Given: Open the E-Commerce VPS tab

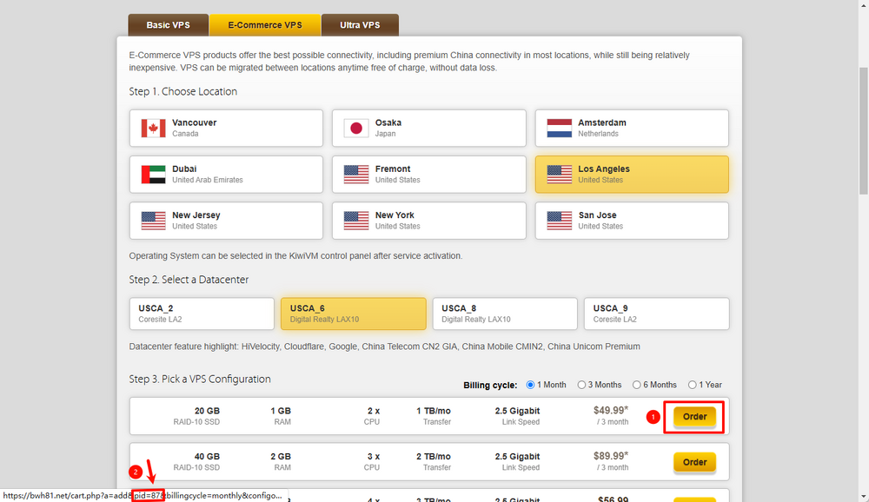Looking at the screenshot, I should (265, 25).
